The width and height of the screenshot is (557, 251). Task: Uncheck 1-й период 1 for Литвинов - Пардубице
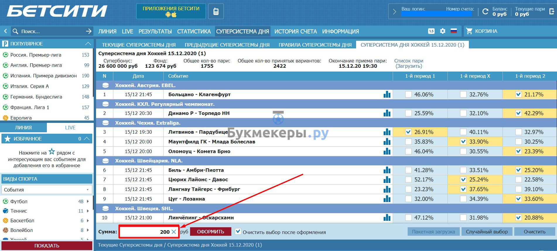coord(408,132)
